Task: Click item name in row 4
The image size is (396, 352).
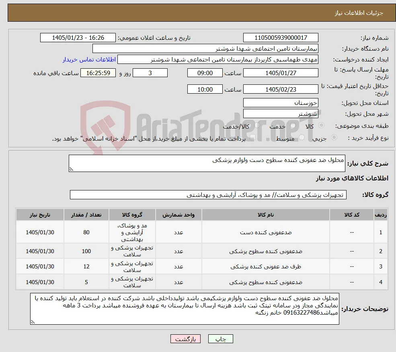Action: pyautogui.click(x=266, y=282)
